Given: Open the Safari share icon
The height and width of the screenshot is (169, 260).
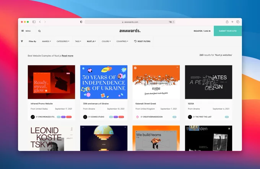Looking at the screenshot, I should pyautogui.click(x=227, y=22).
